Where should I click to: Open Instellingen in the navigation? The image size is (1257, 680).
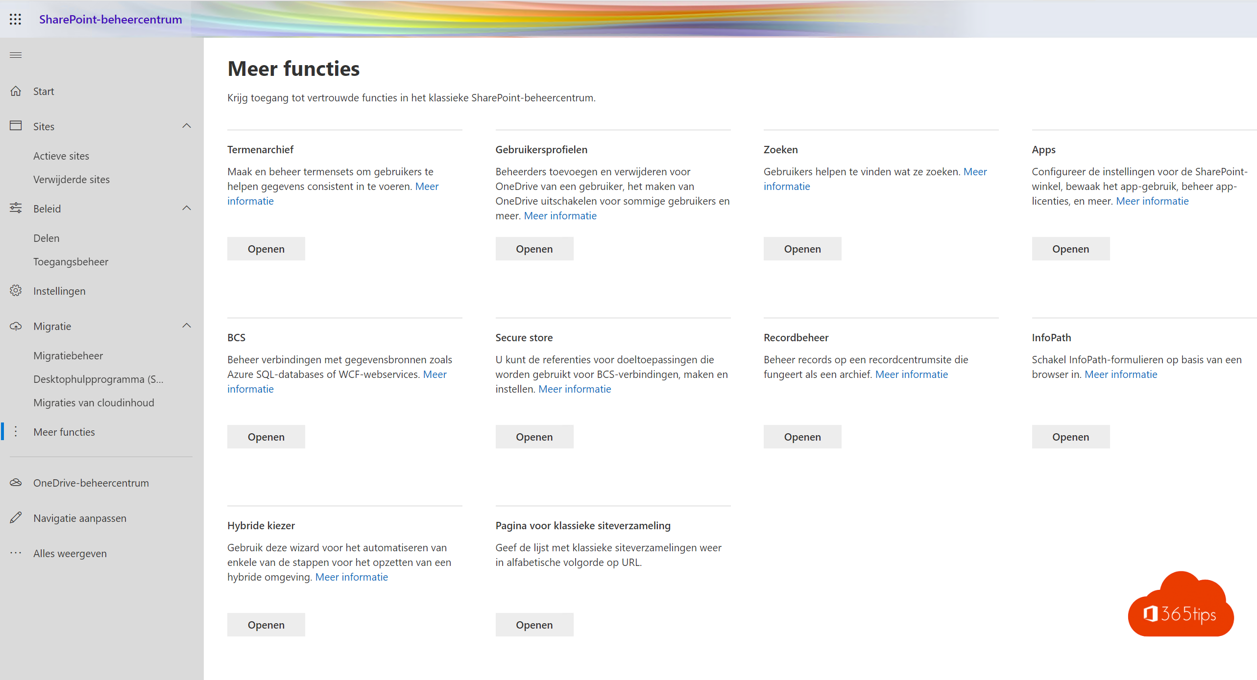pyautogui.click(x=59, y=291)
